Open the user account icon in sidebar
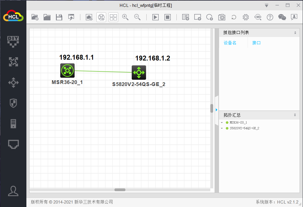Viewport: 303px width, 207px height. coord(13,191)
